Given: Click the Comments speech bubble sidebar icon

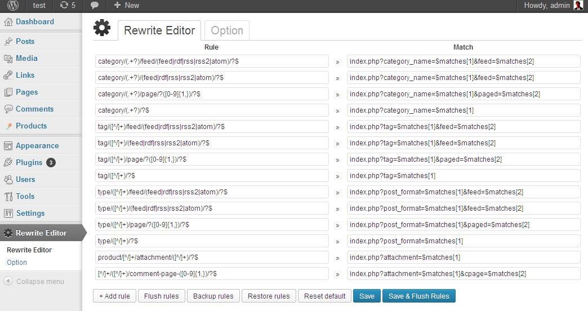Looking at the screenshot, I should 8,109.
